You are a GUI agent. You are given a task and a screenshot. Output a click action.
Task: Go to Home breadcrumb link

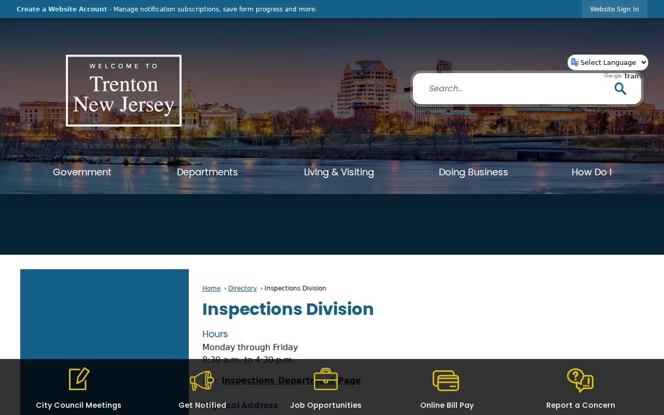[211, 288]
